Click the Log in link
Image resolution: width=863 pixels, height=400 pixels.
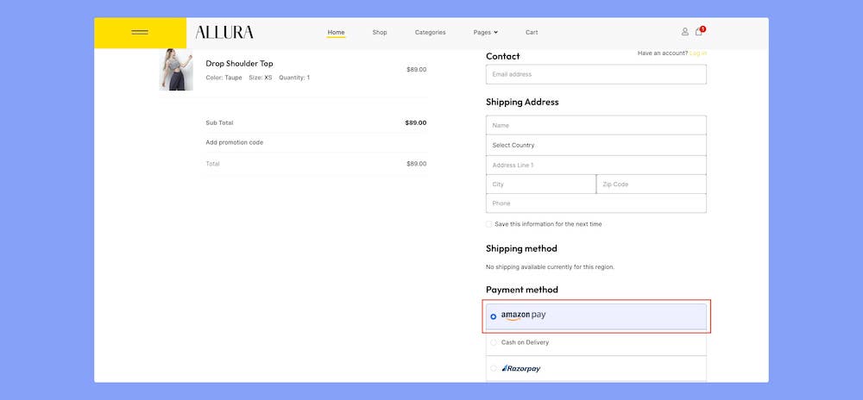tap(697, 53)
